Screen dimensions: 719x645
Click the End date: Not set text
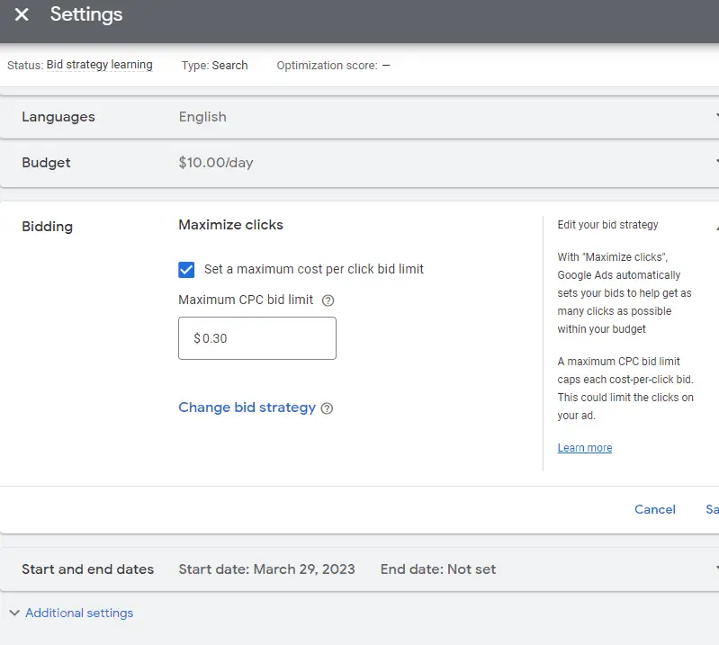pyautogui.click(x=438, y=569)
